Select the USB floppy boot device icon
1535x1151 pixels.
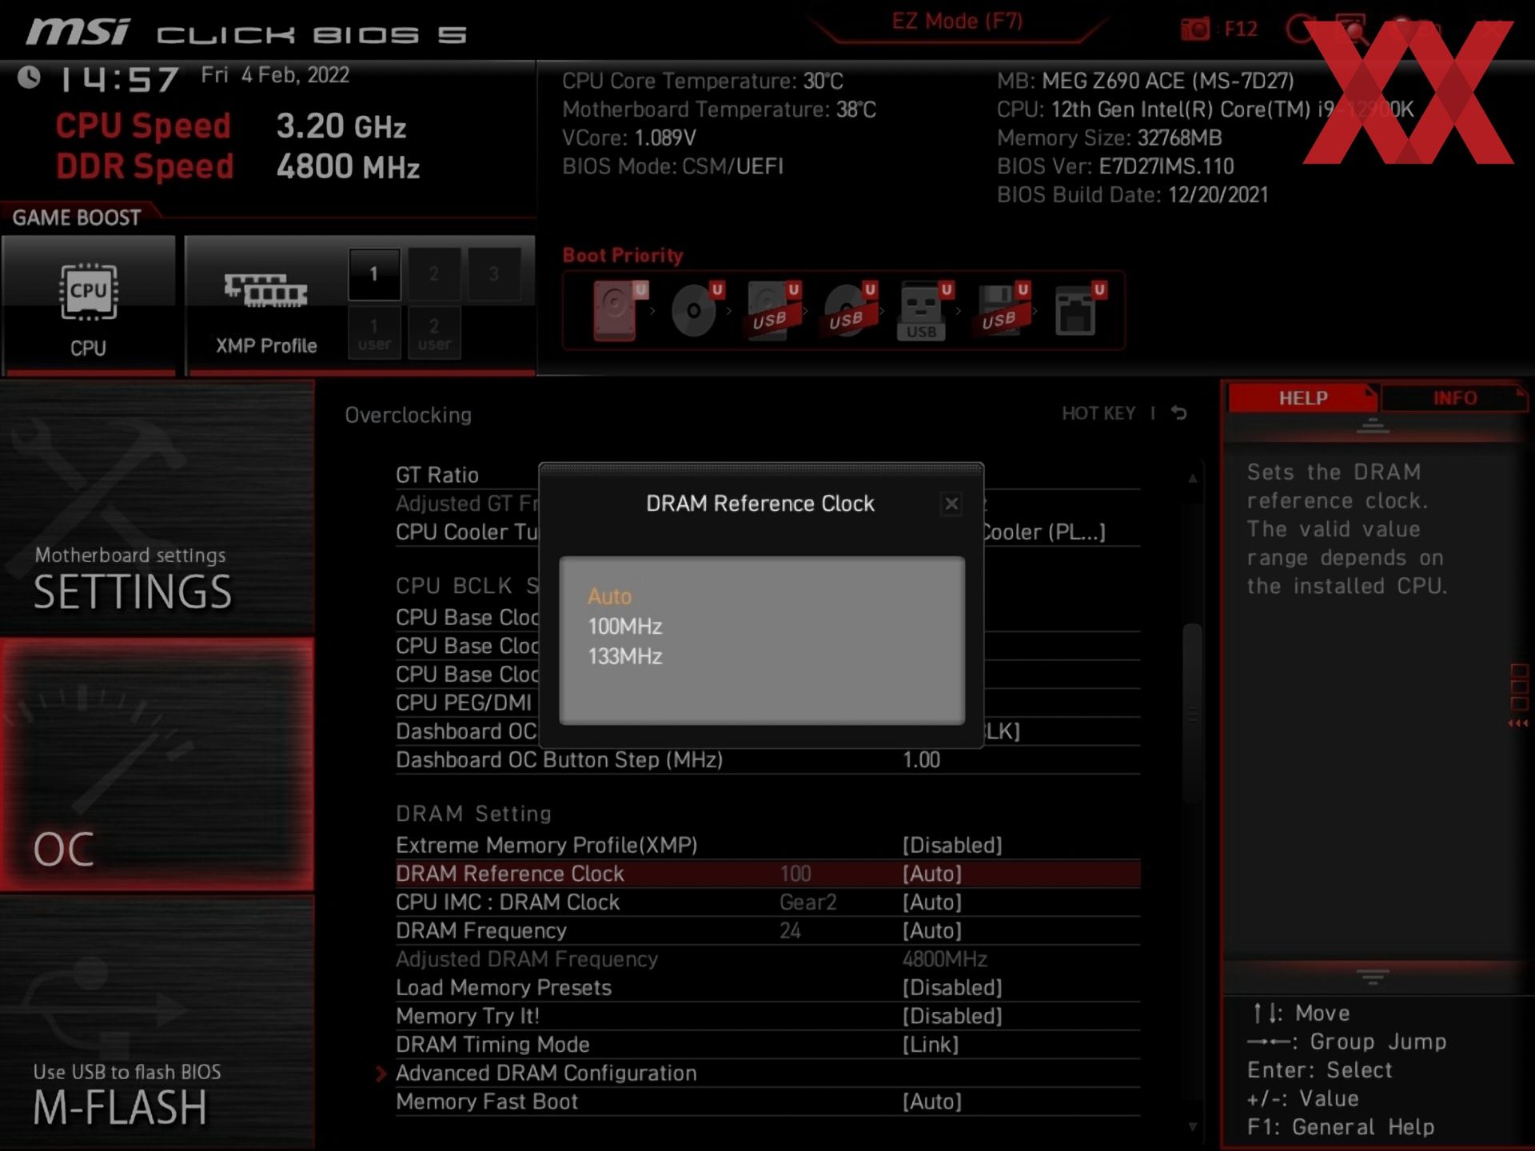[x=1002, y=310]
